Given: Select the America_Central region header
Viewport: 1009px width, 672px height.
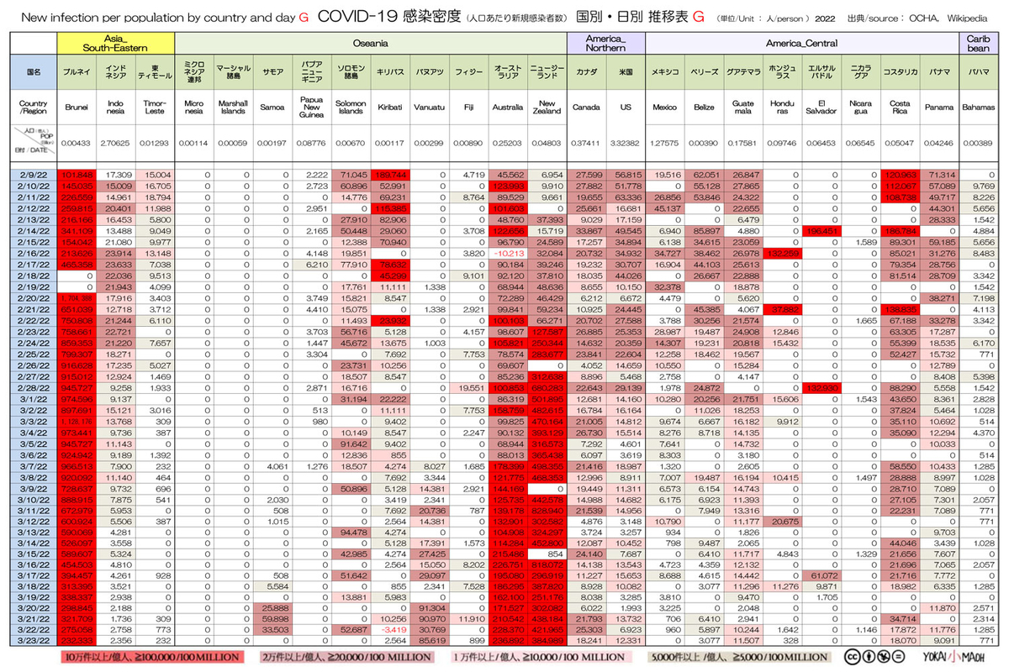Looking at the screenshot, I should point(801,44).
